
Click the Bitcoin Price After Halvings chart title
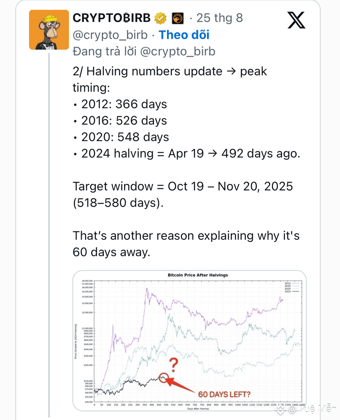(x=198, y=275)
